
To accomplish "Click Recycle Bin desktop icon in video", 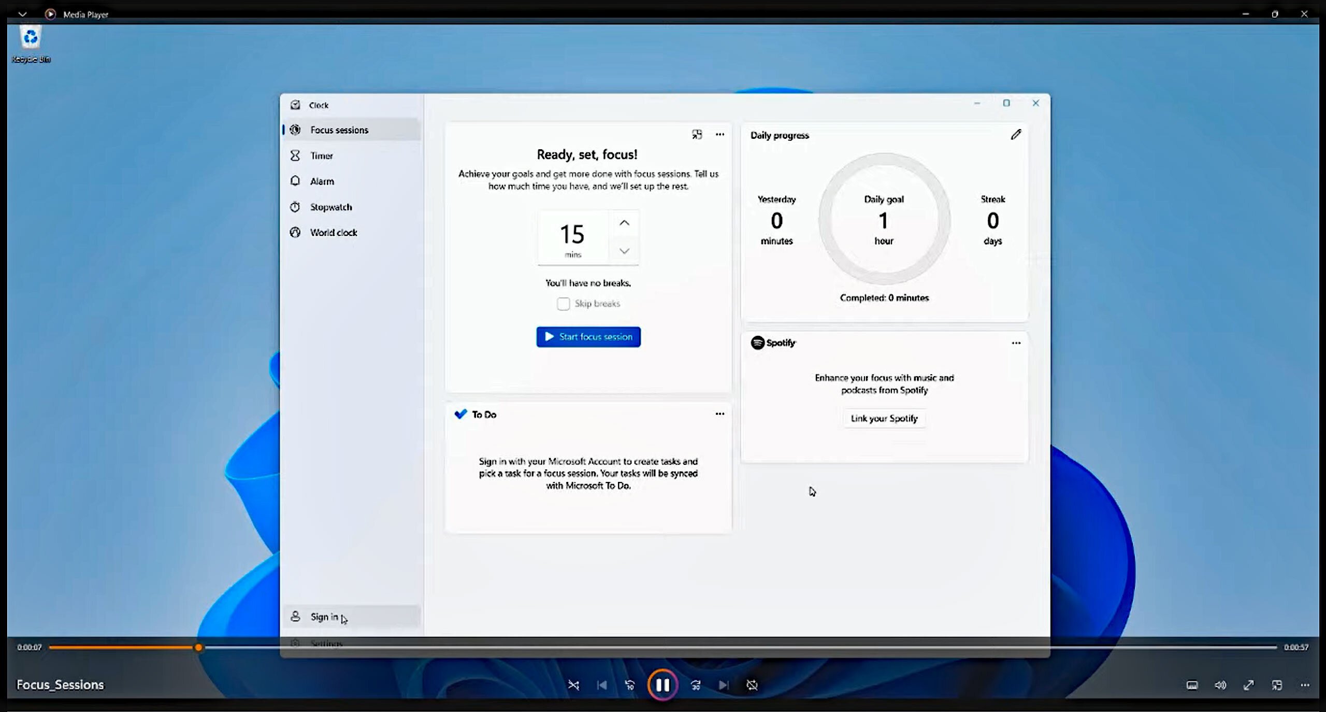I will click(31, 45).
